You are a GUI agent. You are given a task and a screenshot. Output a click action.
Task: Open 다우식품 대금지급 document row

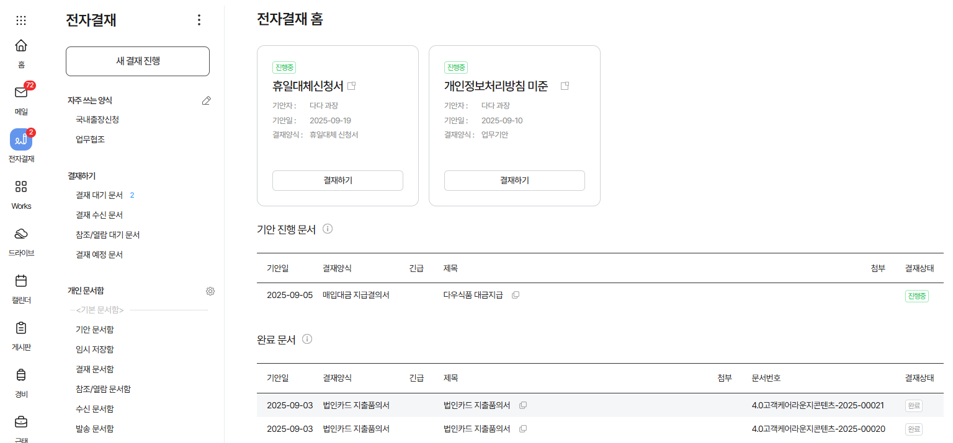coord(473,296)
